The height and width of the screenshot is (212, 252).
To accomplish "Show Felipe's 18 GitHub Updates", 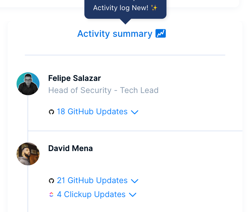I will 92,112.
